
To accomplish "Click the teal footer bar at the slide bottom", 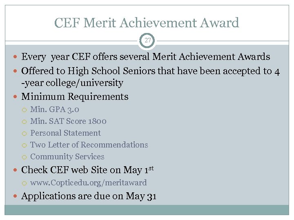I will [x=147, y=209].
